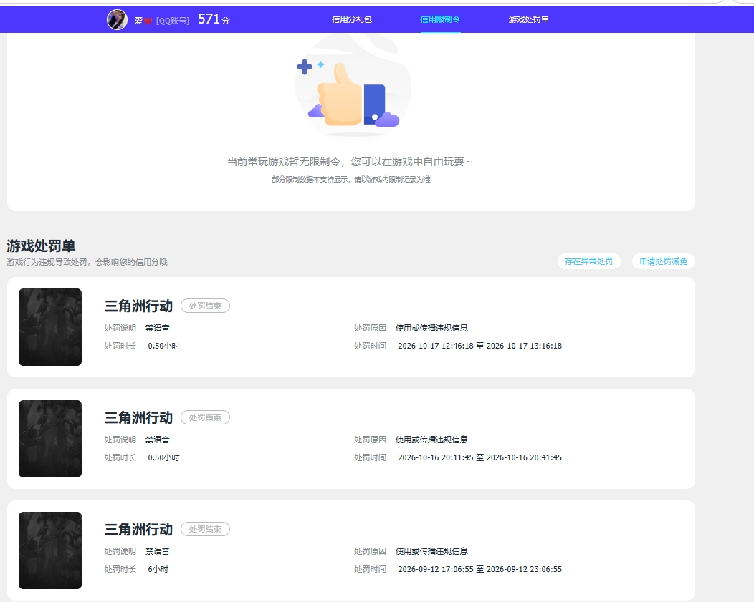Go to the 游戏处罚单 tab
Screen dimensions: 754x602
[528, 19]
